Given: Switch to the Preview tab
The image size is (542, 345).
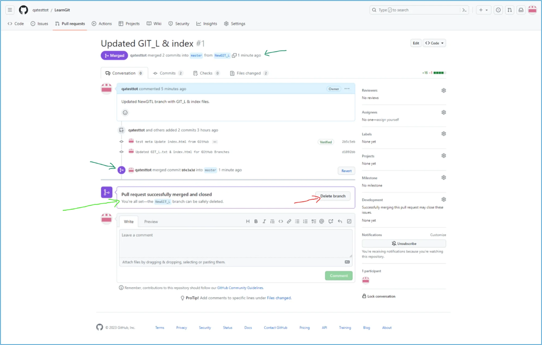Looking at the screenshot, I should [x=151, y=221].
